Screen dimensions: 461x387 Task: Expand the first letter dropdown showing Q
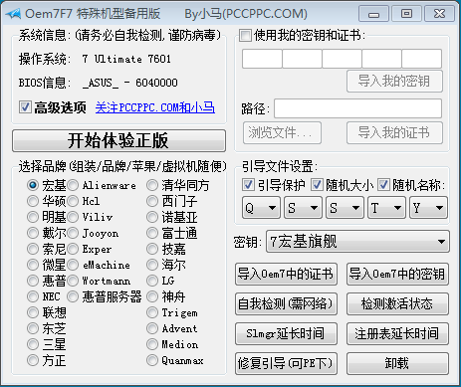coord(261,208)
